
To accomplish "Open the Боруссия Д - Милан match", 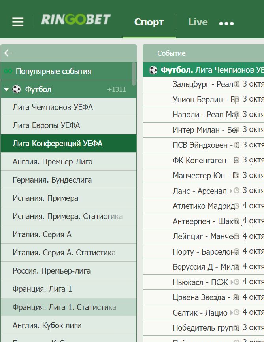I will 206,267.
